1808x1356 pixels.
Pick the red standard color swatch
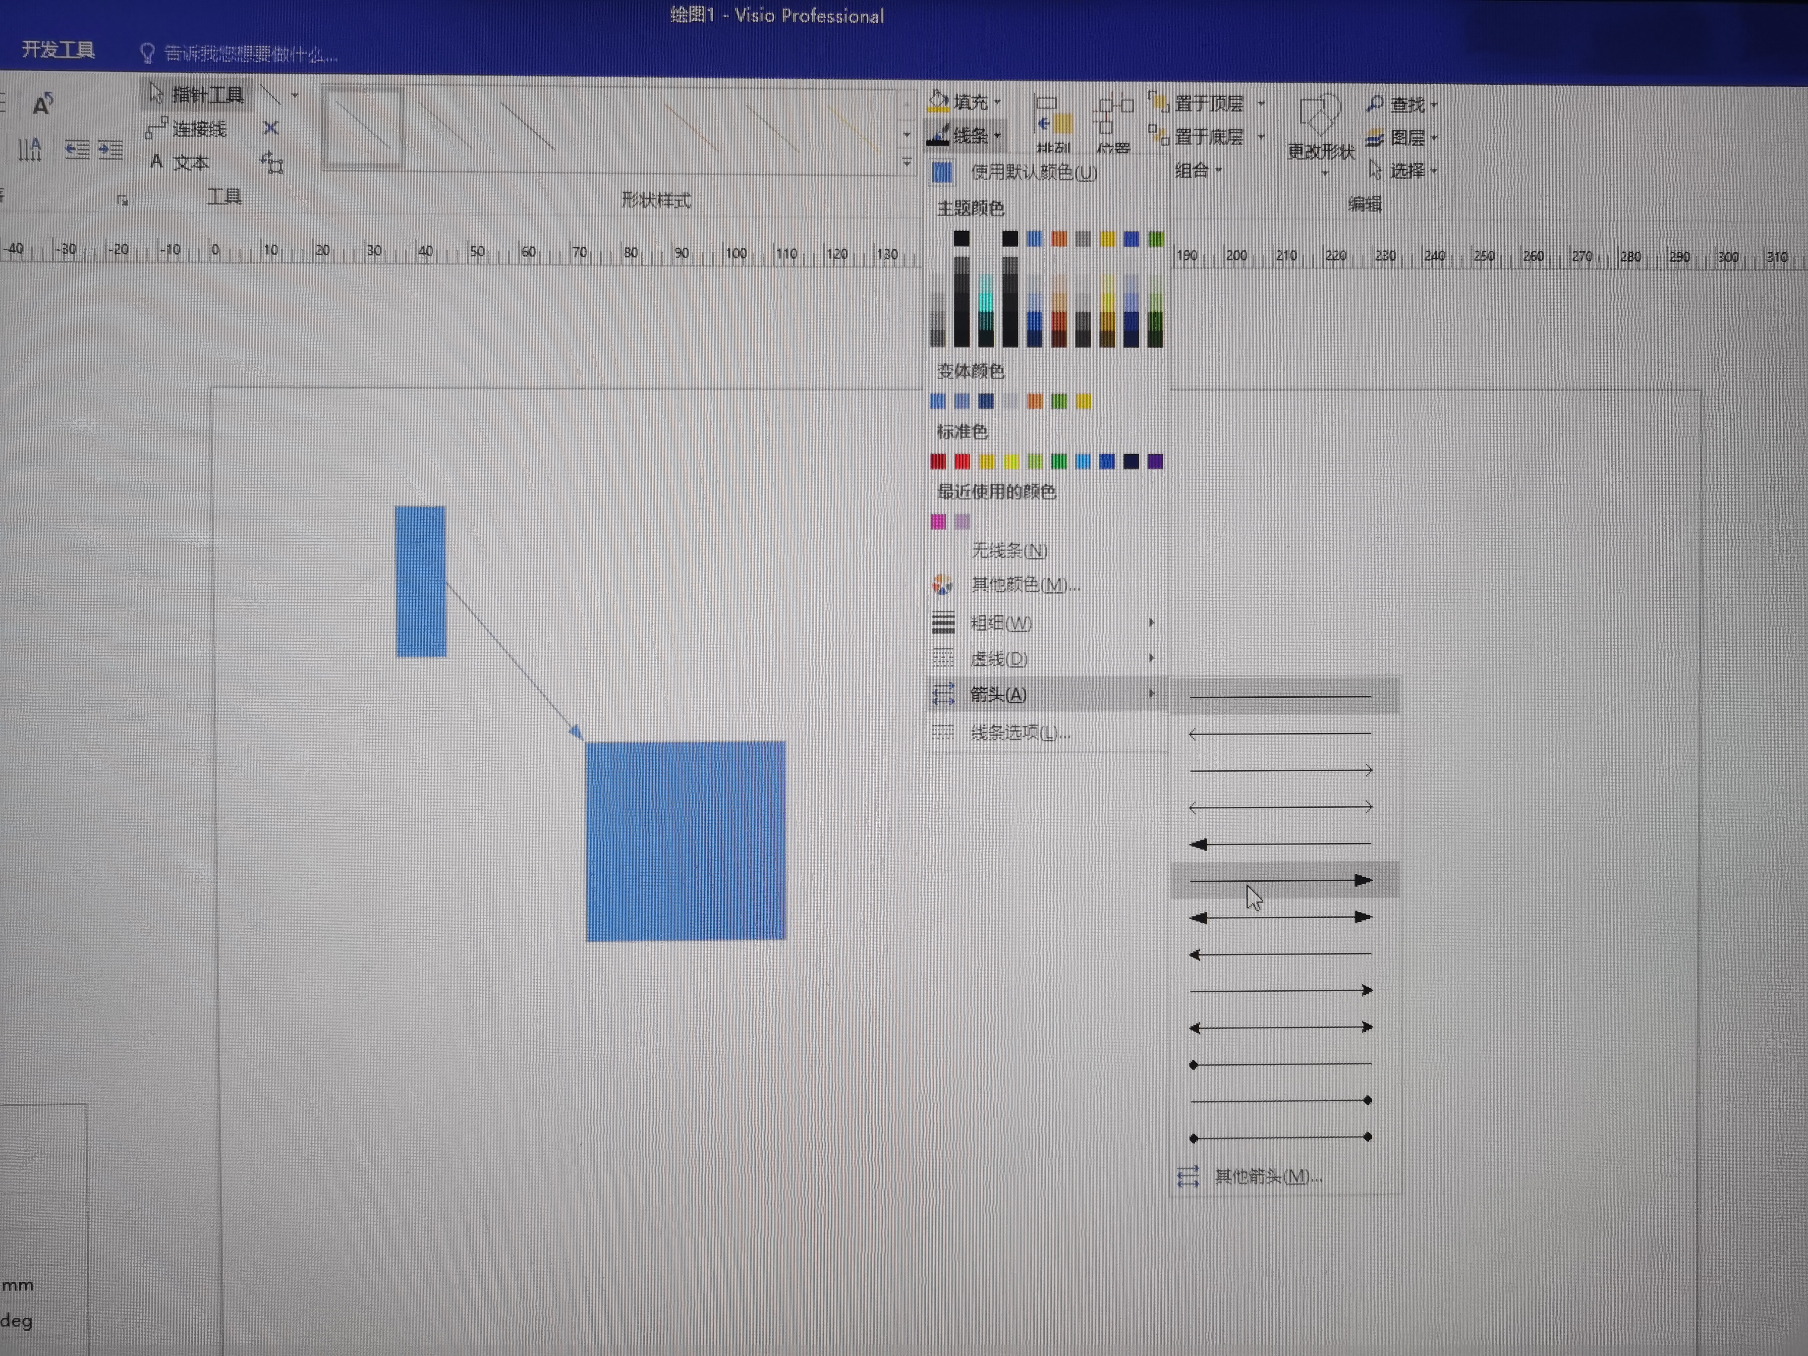(962, 462)
